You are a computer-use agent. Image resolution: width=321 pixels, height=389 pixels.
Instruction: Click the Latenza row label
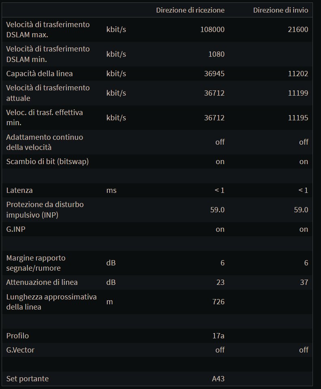[x=19, y=190]
